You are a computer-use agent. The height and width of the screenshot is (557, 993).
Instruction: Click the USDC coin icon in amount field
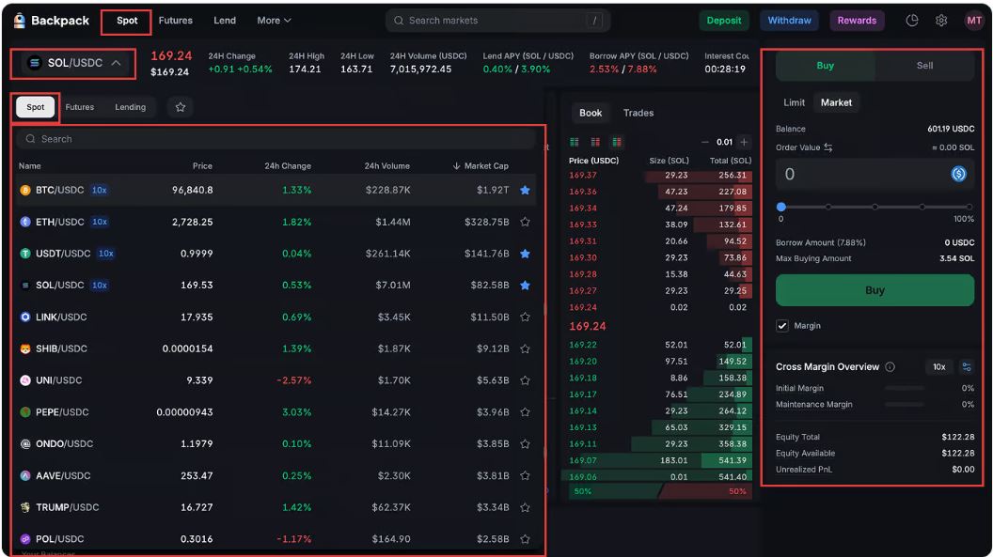(959, 174)
